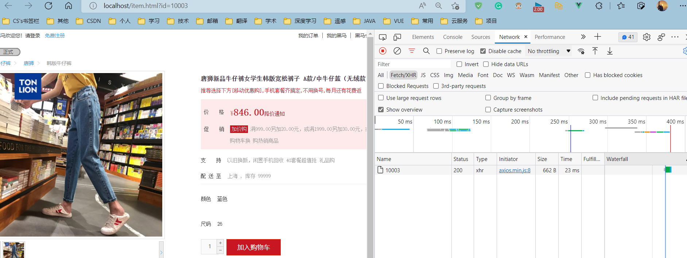Export HAR file download arrow

(x=610, y=51)
